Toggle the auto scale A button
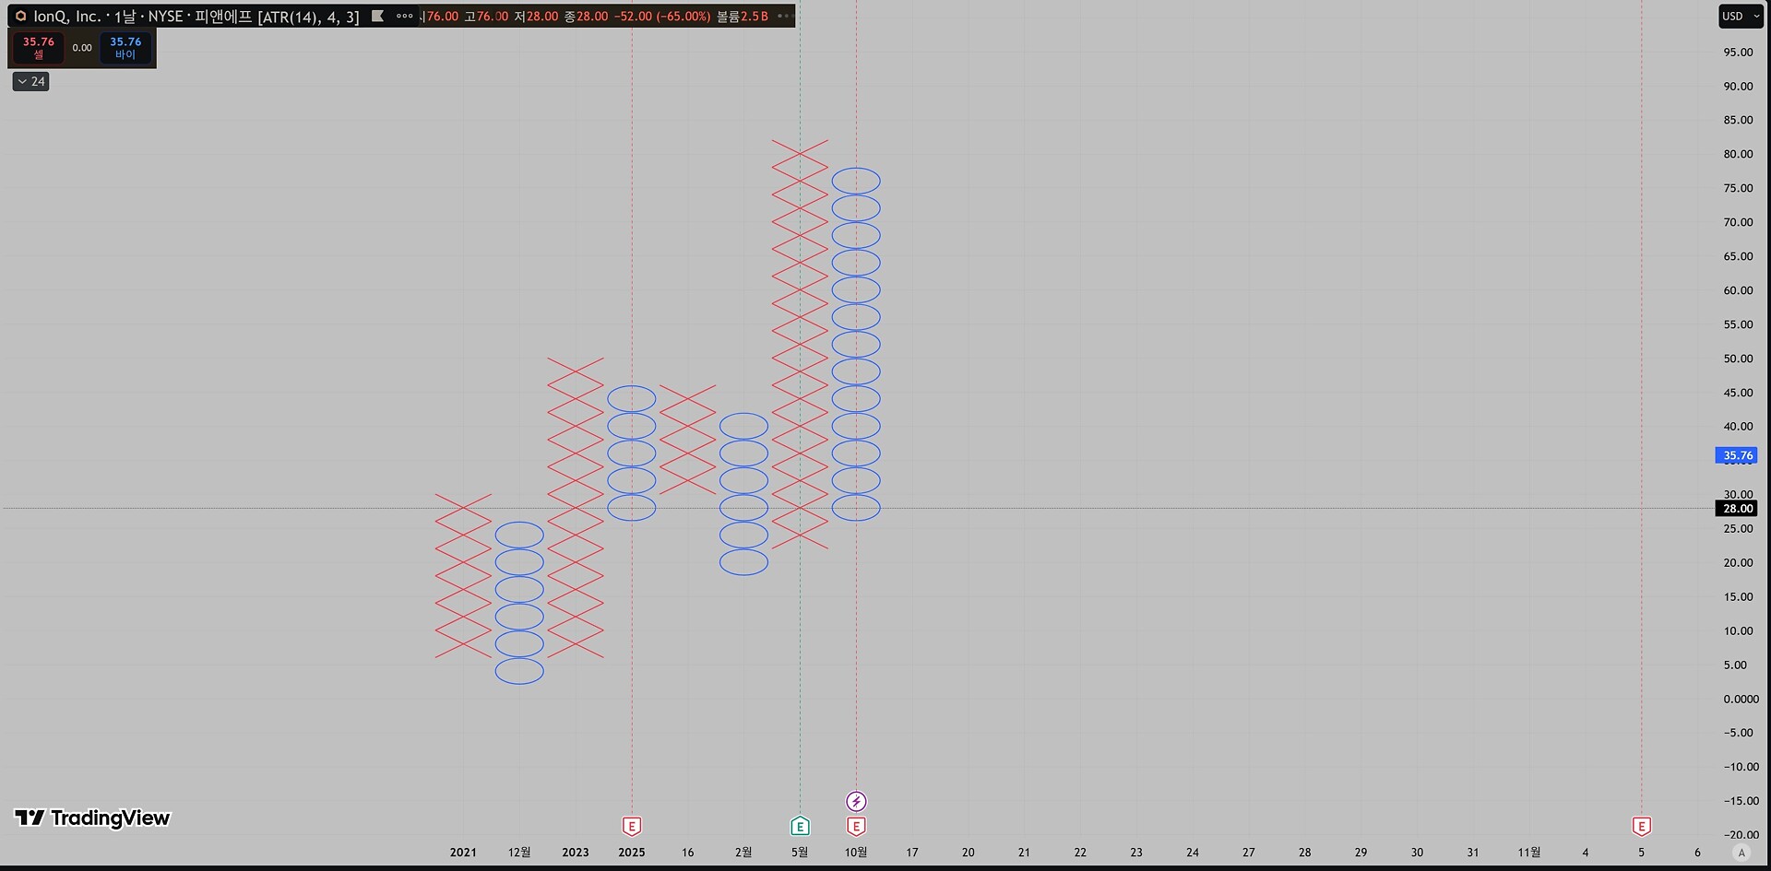The height and width of the screenshot is (871, 1771). point(1741,853)
